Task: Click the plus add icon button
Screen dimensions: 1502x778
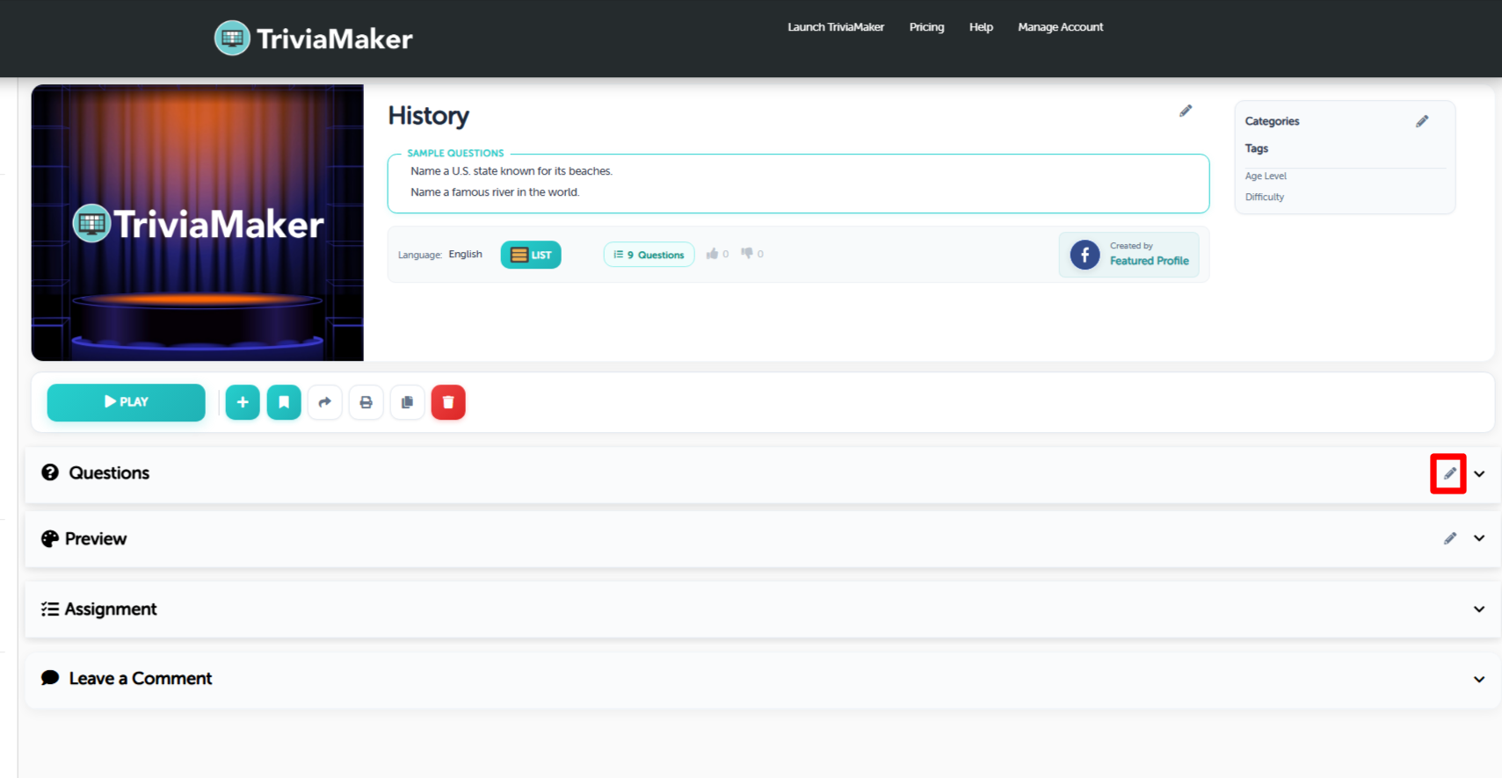Action: tap(243, 402)
